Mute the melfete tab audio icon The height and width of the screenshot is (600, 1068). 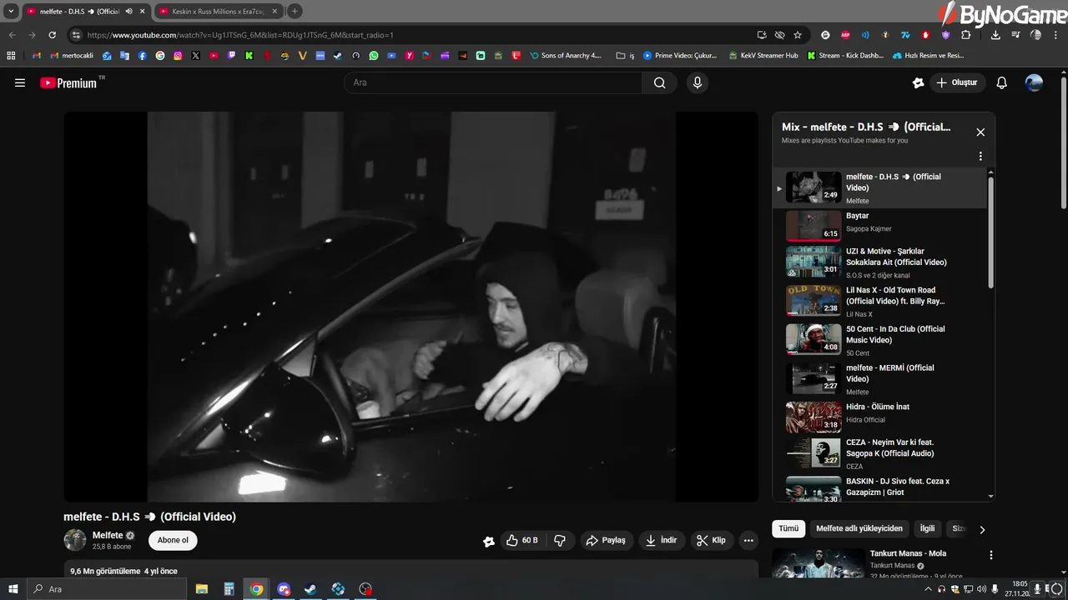click(x=129, y=12)
